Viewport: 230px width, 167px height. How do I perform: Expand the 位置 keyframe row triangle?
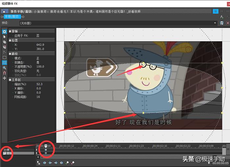(x=37, y=150)
